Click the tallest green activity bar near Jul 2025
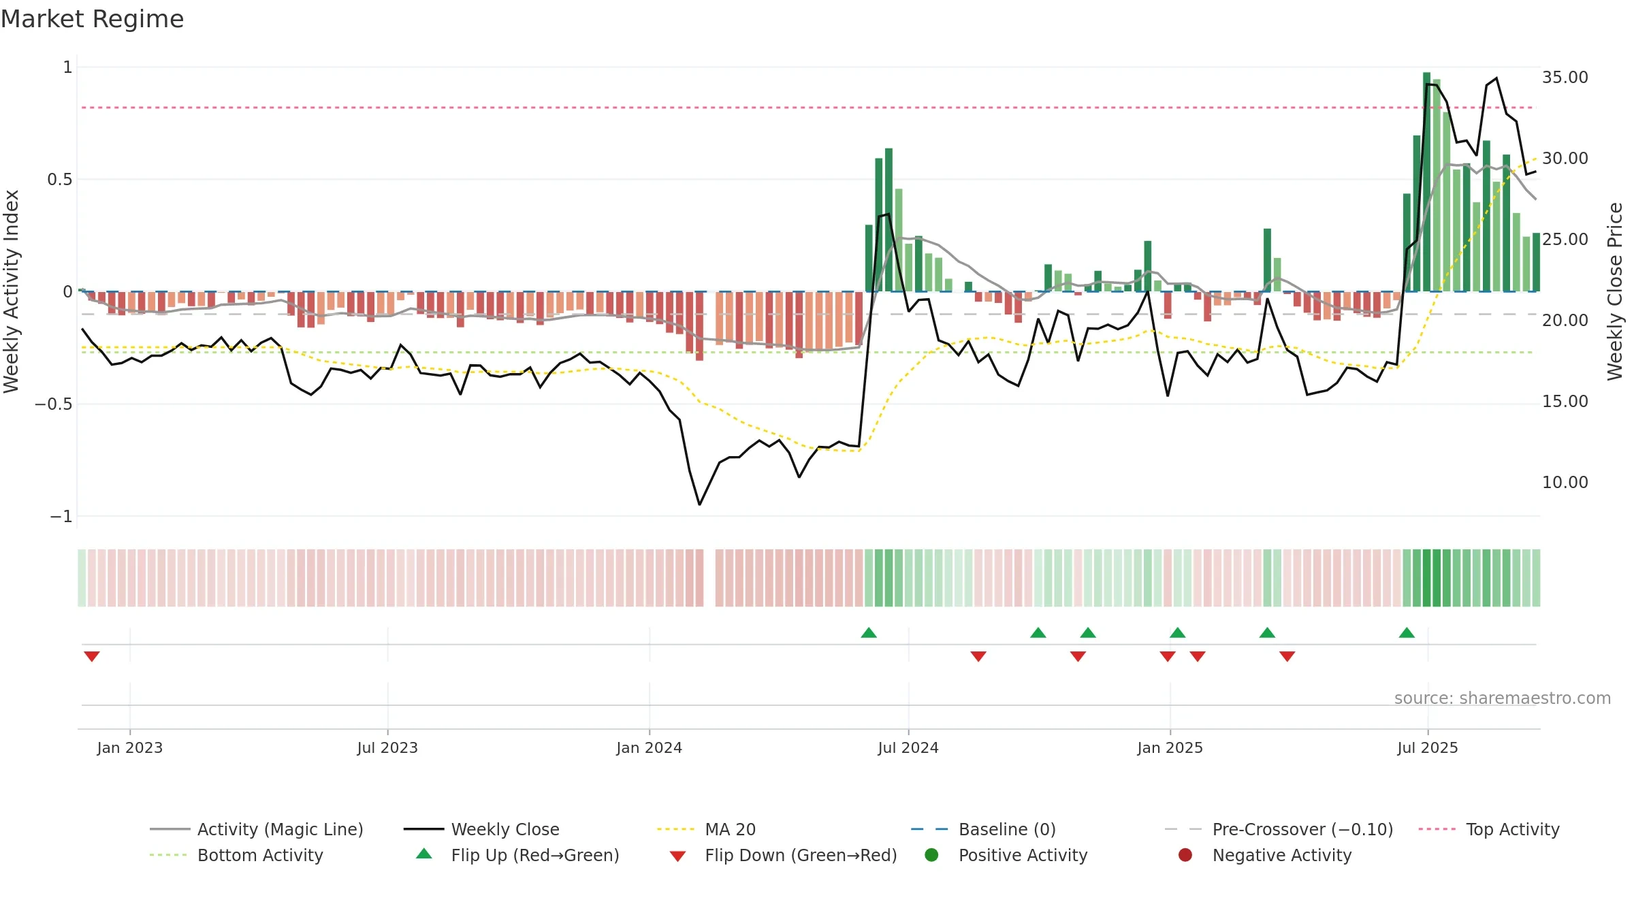This screenshot has width=1634, height=919. pos(1426,182)
